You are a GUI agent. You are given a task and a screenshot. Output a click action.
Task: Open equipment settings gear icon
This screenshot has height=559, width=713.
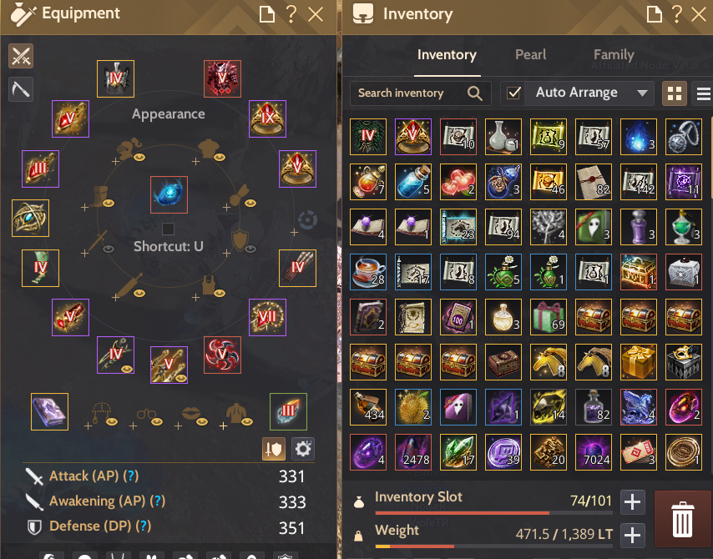[x=303, y=449]
